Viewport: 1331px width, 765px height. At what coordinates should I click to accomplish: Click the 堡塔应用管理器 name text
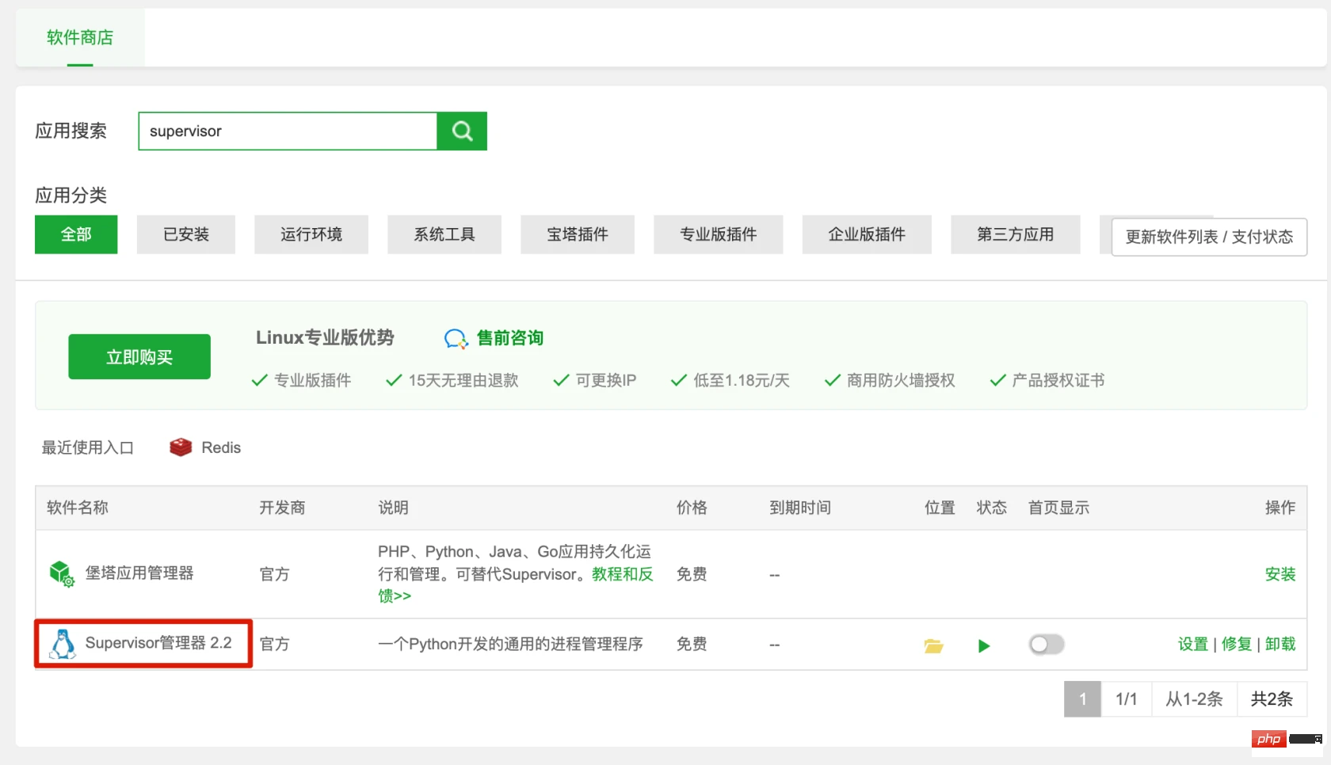[x=139, y=573]
